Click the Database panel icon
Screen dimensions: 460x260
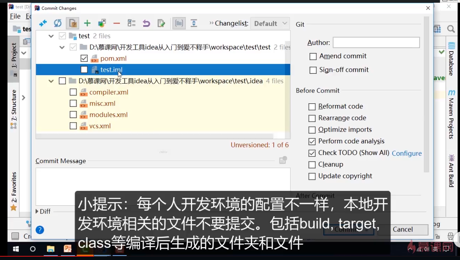click(451, 46)
